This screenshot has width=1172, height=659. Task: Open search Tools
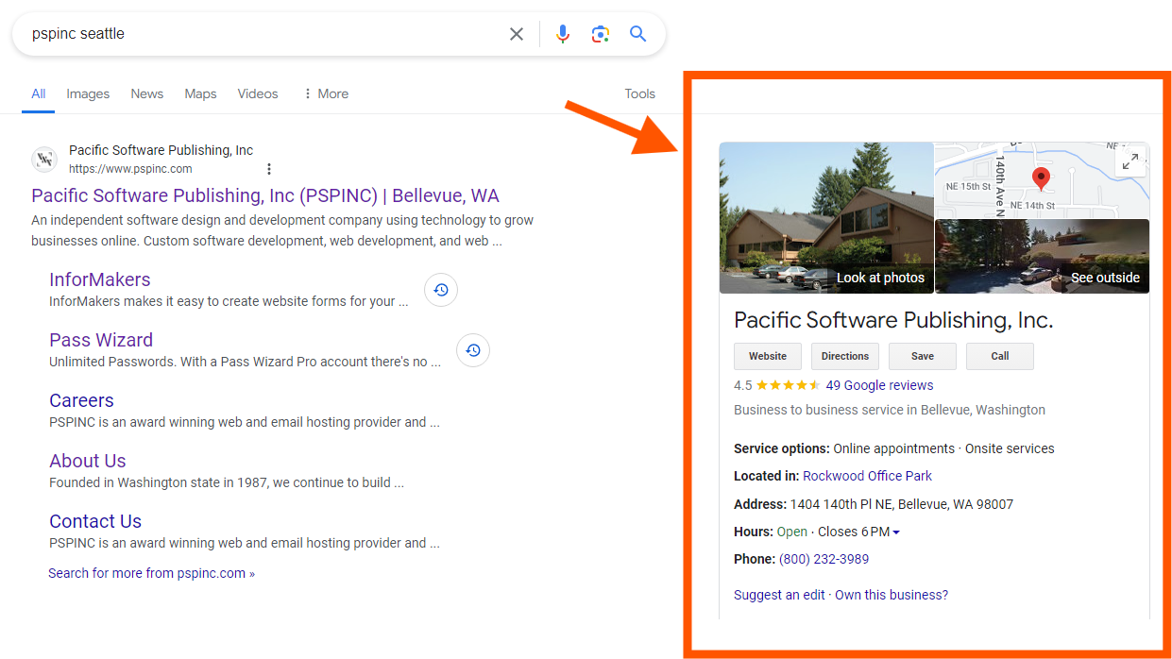(x=639, y=93)
